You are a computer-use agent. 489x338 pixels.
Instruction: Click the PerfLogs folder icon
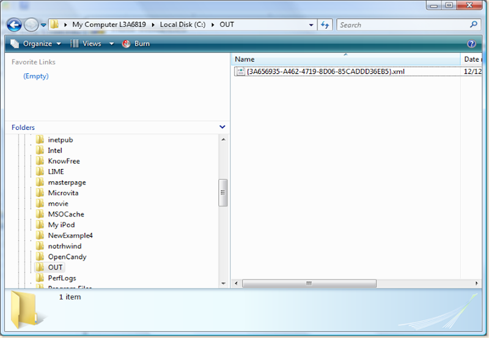coord(40,278)
